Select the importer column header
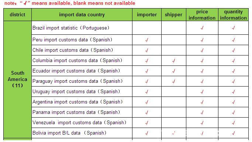Viewport: 252px width, 142px height. click(147, 15)
